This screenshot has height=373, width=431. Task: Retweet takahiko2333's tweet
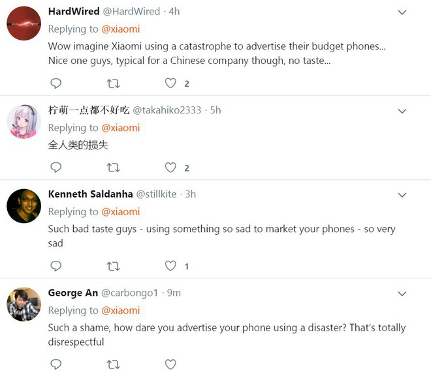(x=113, y=168)
